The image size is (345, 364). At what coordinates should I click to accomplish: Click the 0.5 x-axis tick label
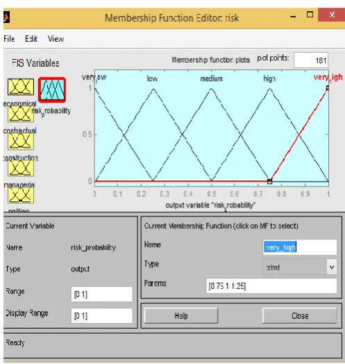[212, 194]
